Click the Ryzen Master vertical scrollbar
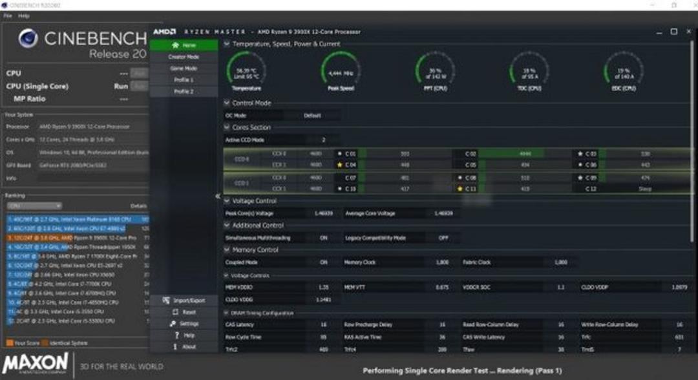The image size is (698, 380). point(692,142)
